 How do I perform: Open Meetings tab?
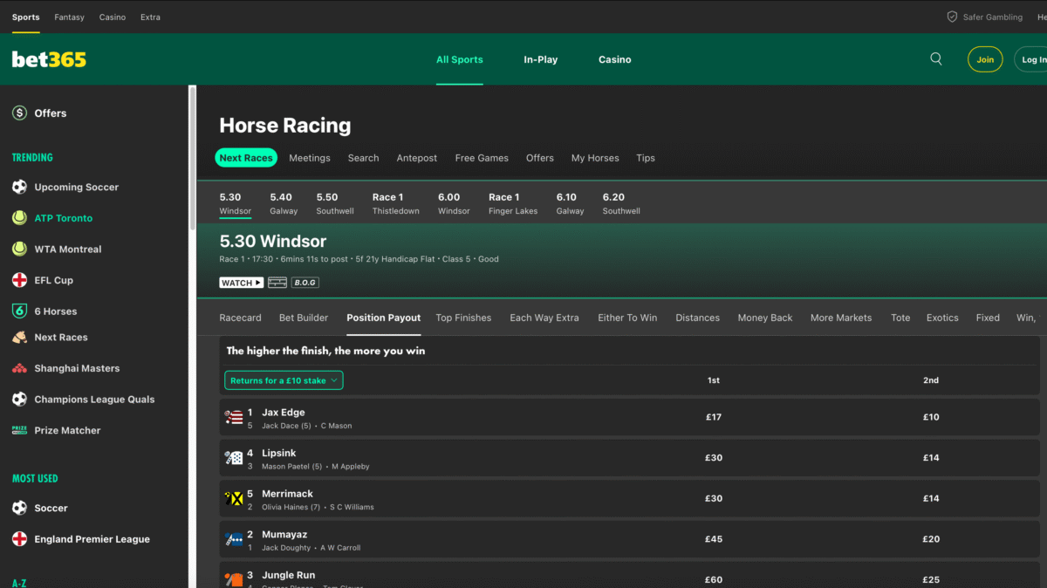[310, 158]
